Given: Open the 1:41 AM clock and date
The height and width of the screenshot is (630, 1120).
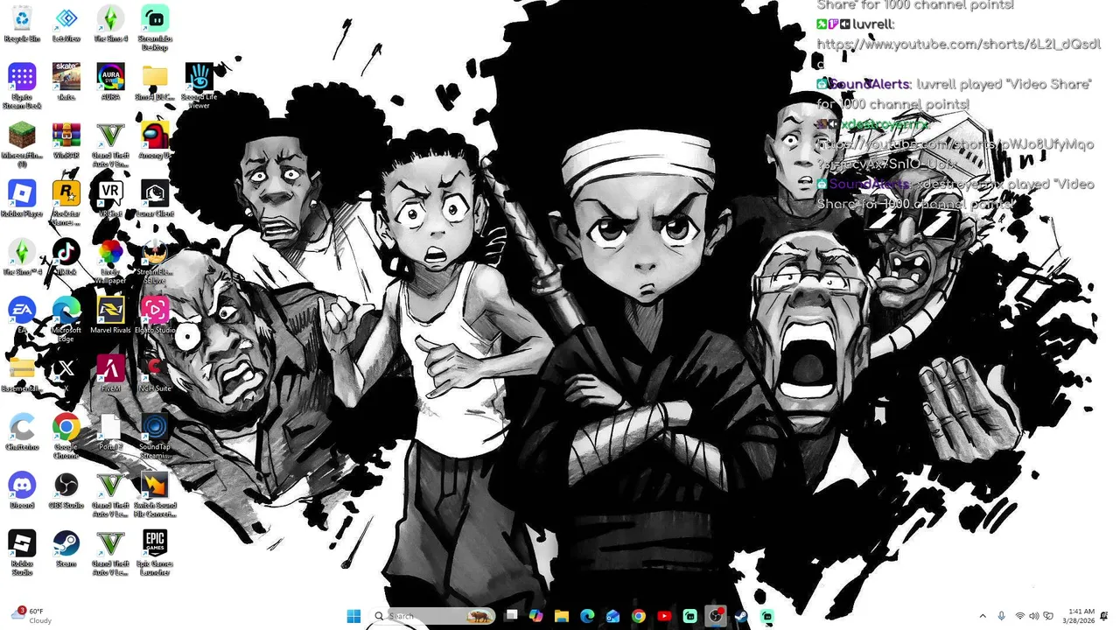Looking at the screenshot, I should [1081, 616].
